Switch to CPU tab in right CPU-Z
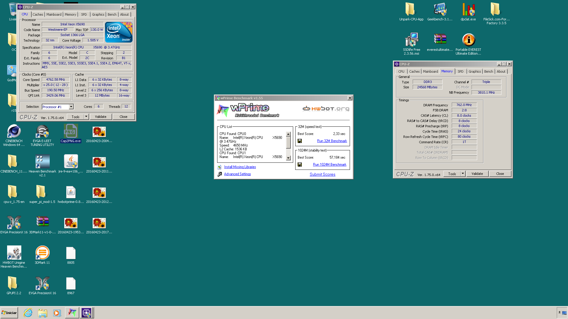The image size is (568, 319). pos(401,71)
